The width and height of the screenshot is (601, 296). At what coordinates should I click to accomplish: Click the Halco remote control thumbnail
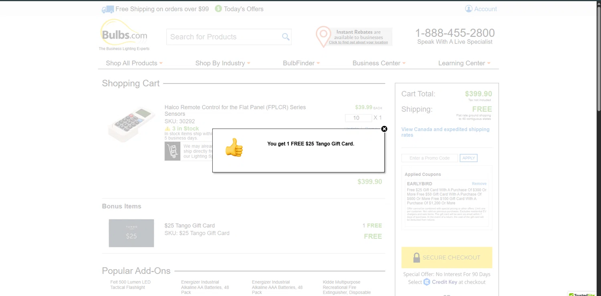[132, 124]
